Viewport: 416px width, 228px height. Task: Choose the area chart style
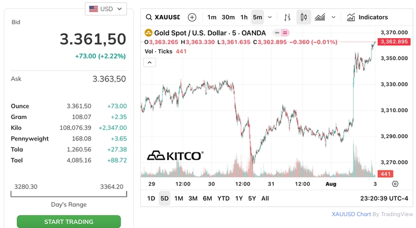tap(320, 17)
